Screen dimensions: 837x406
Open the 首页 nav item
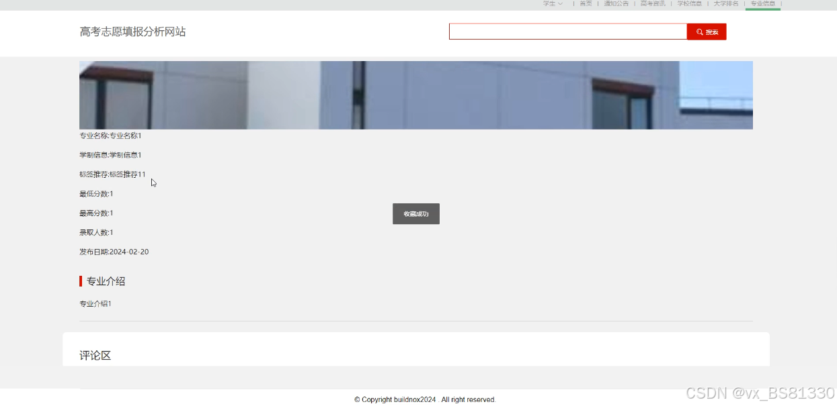click(586, 3)
